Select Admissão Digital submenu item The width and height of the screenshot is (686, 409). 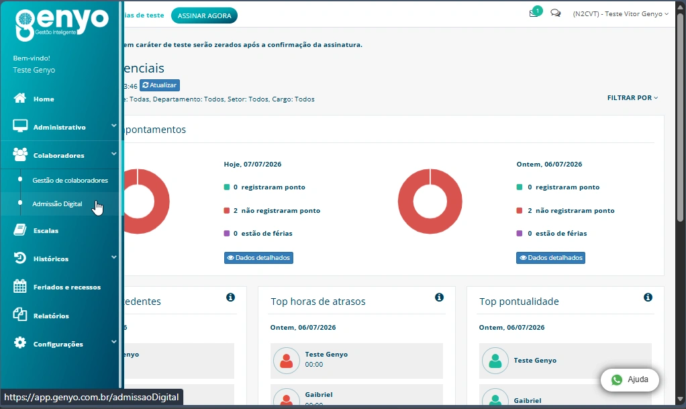pyautogui.click(x=57, y=203)
